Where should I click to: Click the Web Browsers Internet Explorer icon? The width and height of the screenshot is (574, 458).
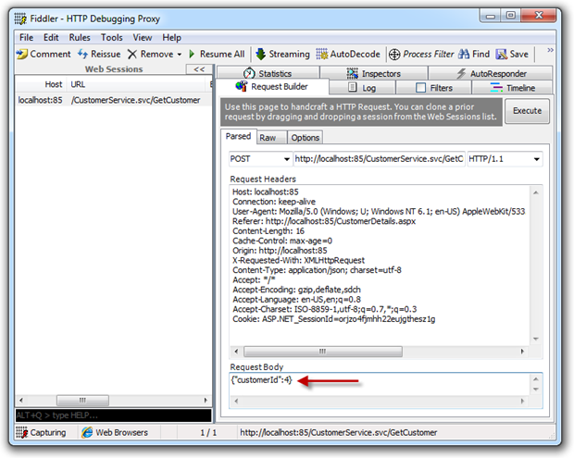pyautogui.click(x=87, y=432)
